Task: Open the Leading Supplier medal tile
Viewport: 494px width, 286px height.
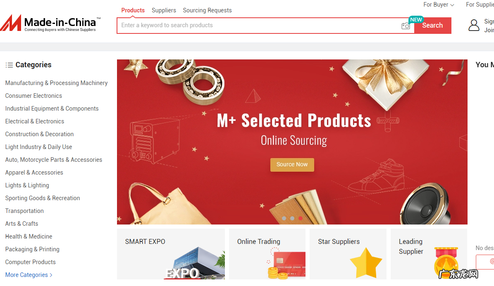Action: click(429, 254)
